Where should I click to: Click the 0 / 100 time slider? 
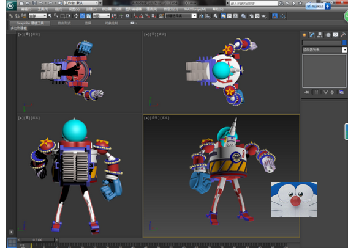[x=37, y=240]
